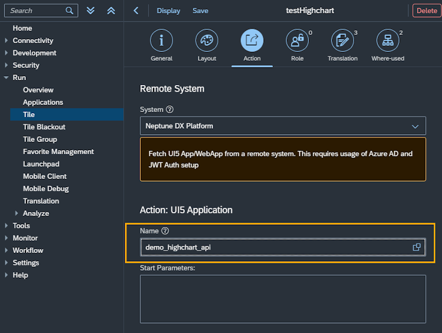The width and height of the screenshot is (442, 333).
Task: Open the General info icon tab
Action: (161, 41)
